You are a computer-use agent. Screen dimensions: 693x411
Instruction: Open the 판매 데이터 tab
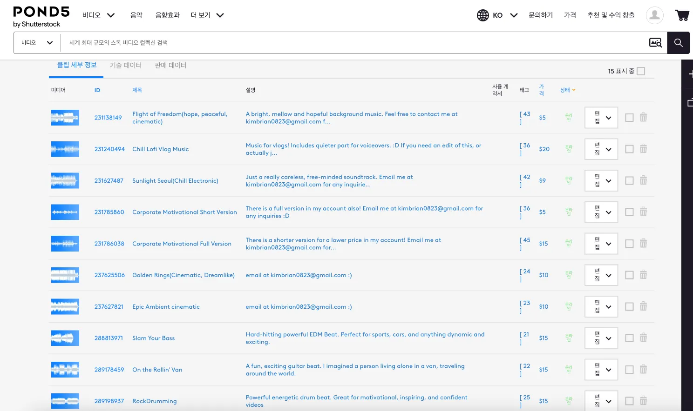[170, 66]
